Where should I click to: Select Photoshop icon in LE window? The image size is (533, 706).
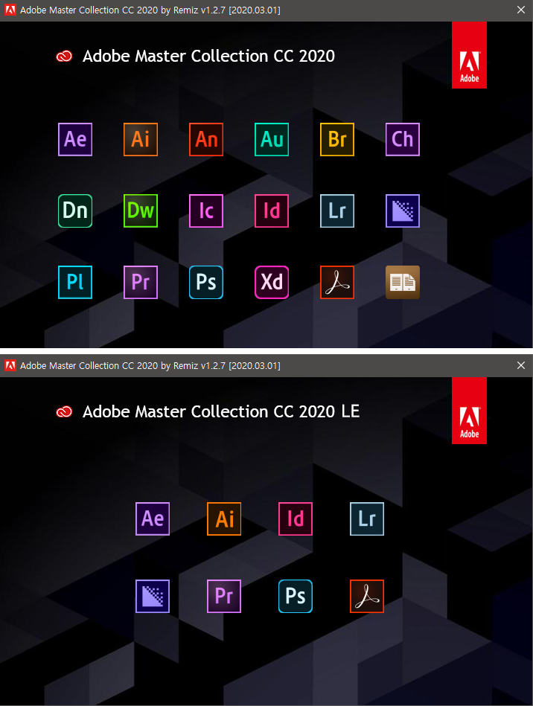click(296, 596)
